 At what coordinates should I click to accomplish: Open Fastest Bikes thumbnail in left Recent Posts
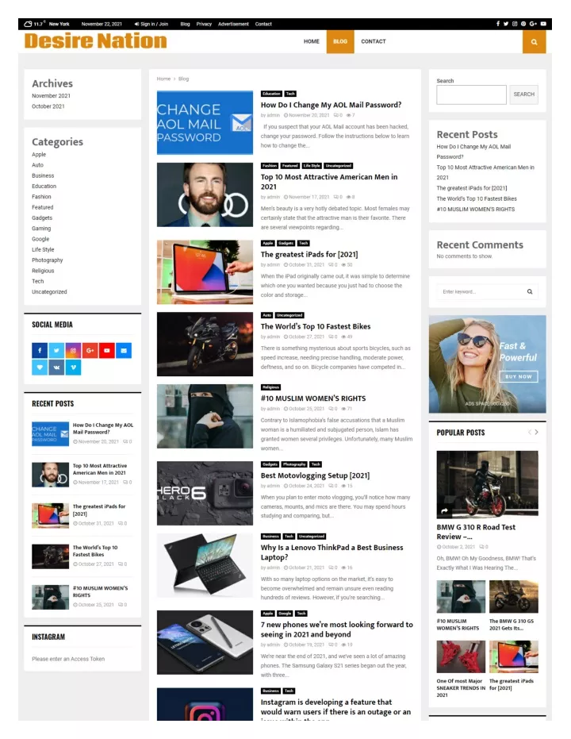[51, 556]
